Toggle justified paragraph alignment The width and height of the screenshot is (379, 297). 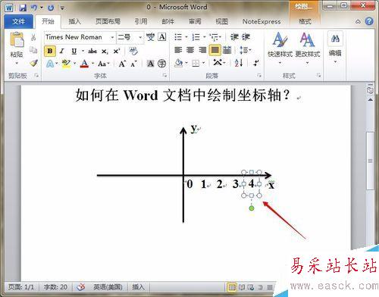click(215, 50)
